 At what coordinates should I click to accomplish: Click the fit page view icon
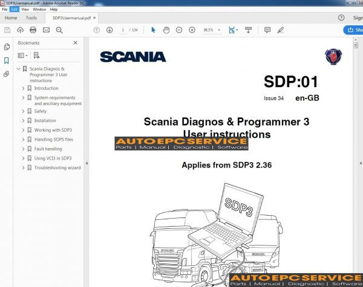pos(233,30)
